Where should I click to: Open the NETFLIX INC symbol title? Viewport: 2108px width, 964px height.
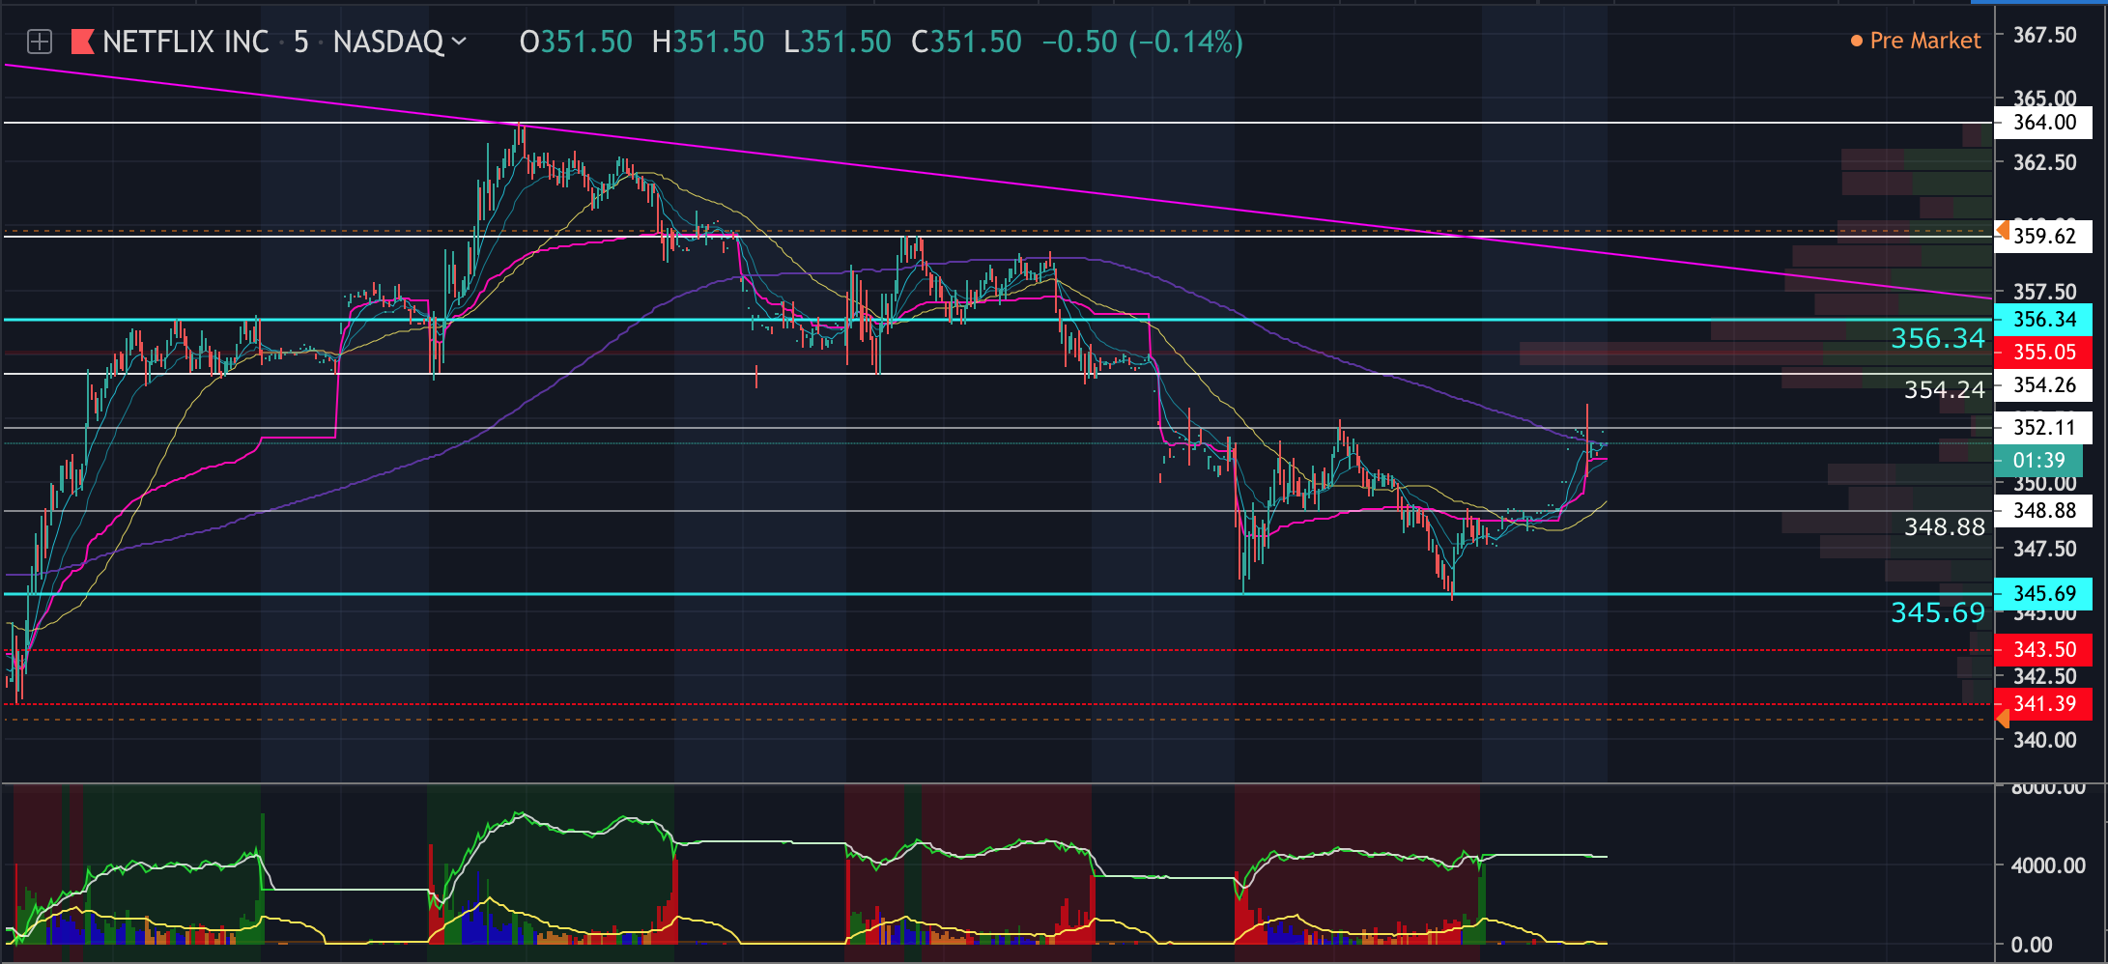click(185, 42)
